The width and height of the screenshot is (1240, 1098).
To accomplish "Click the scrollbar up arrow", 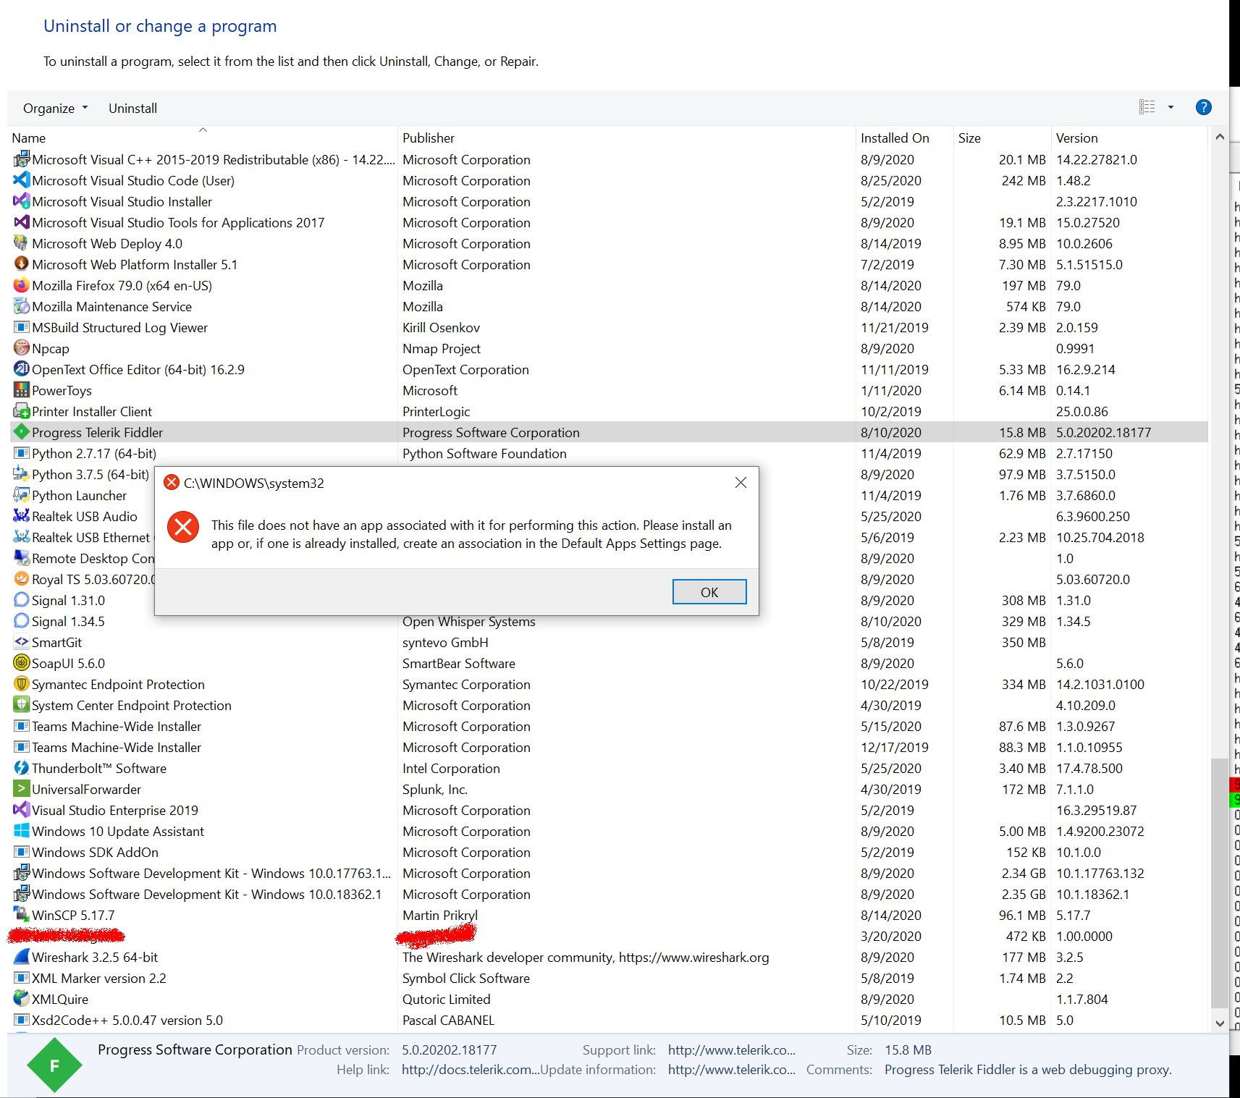I will [1220, 137].
